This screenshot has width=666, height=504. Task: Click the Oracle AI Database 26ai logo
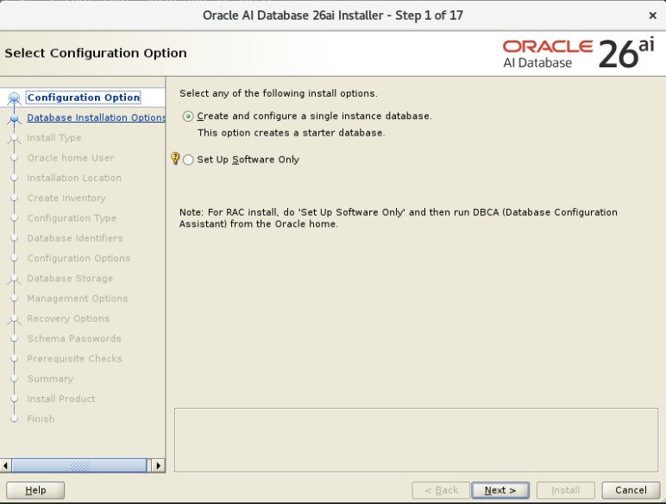[x=578, y=54]
